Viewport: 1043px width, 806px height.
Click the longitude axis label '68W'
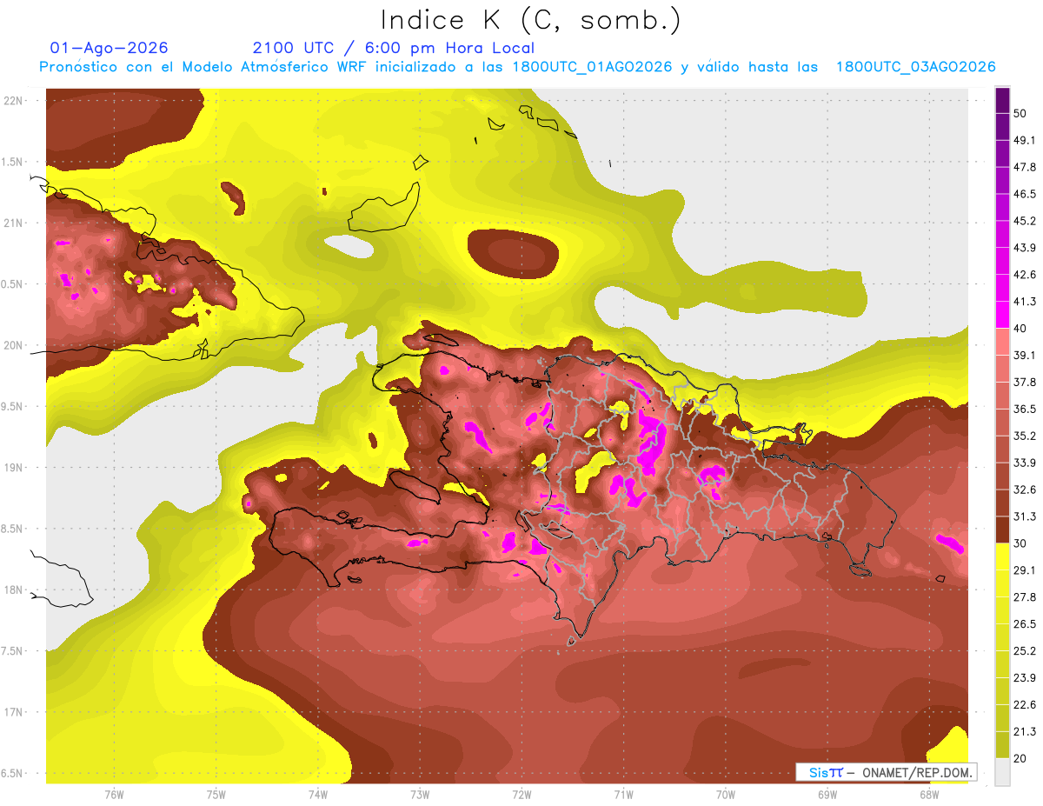929,794
